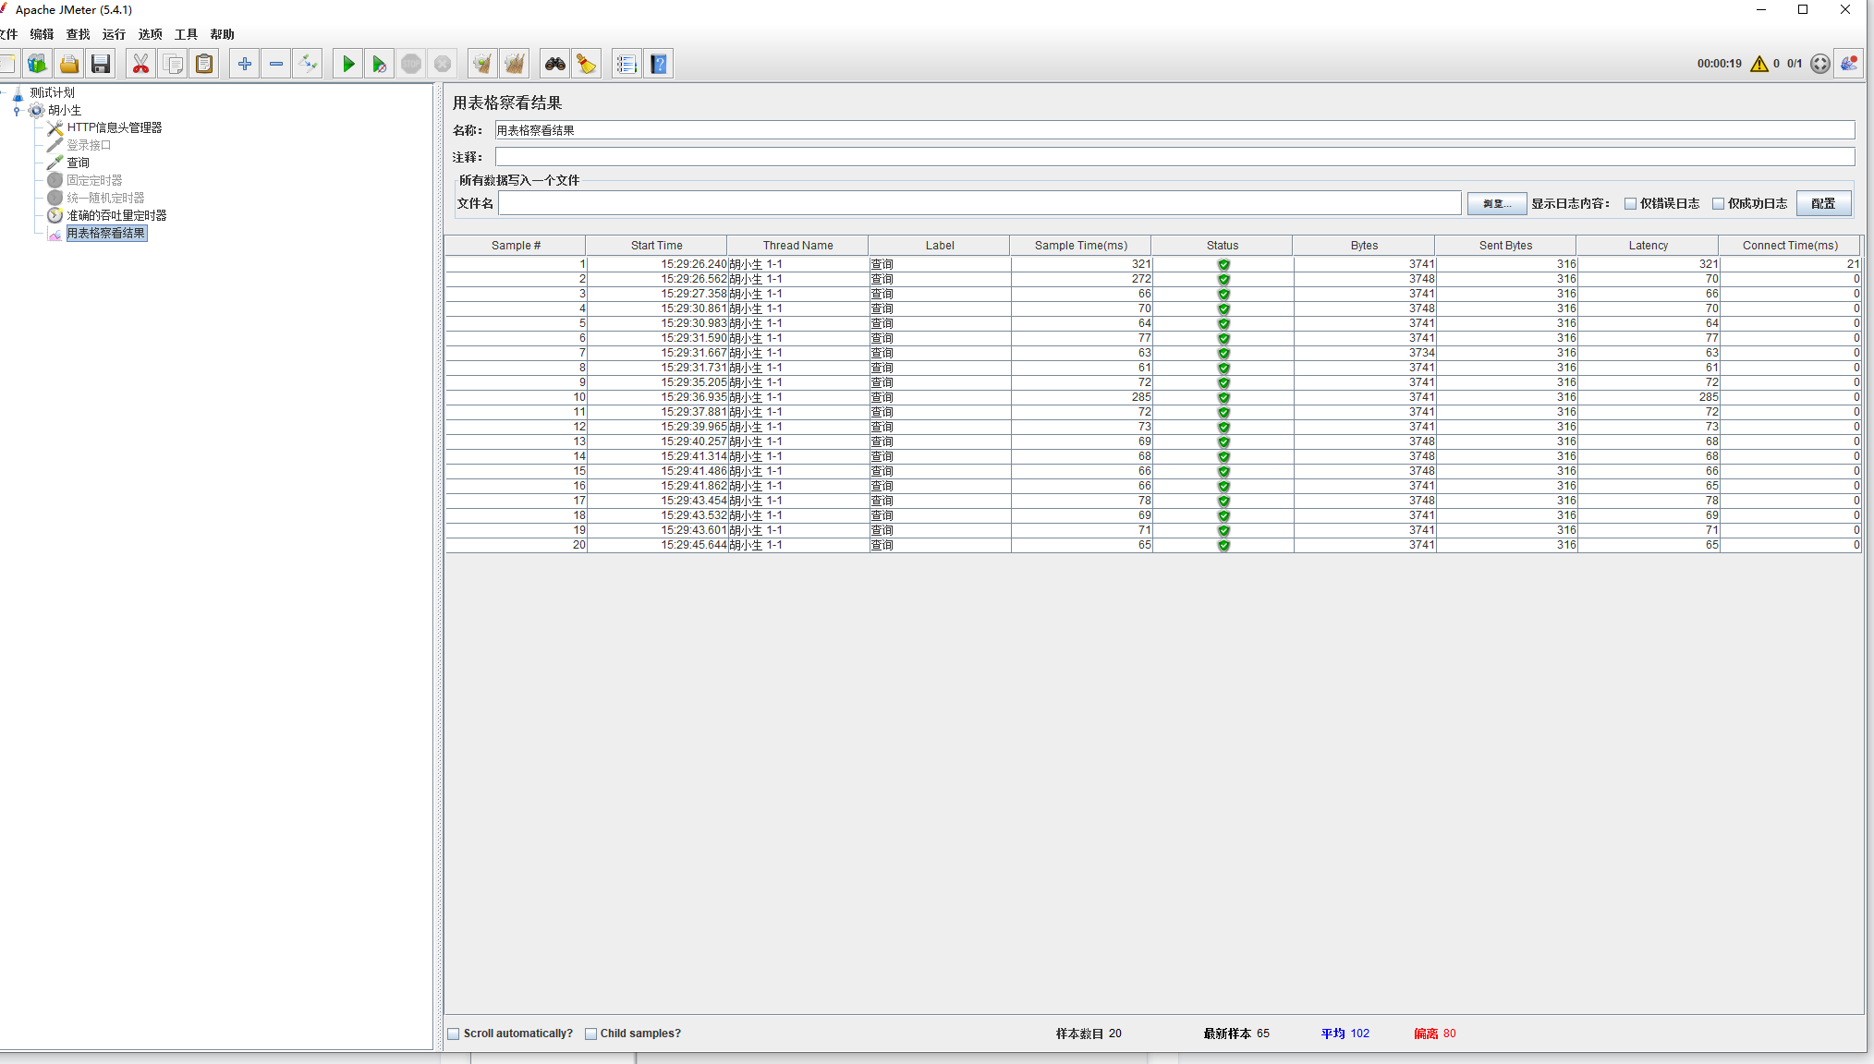Click the Clear All broom icon
Image resolution: width=1874 pixels, height=1064 pixels.
(514, 64)
